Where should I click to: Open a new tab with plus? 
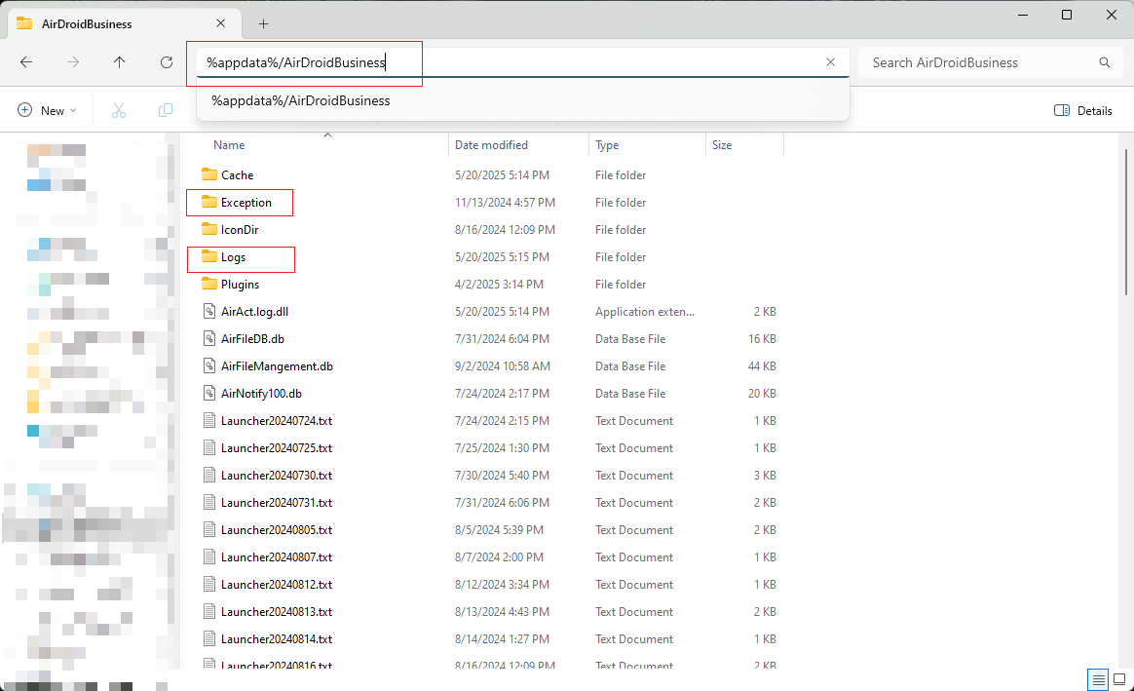click(x=263, y=23)
